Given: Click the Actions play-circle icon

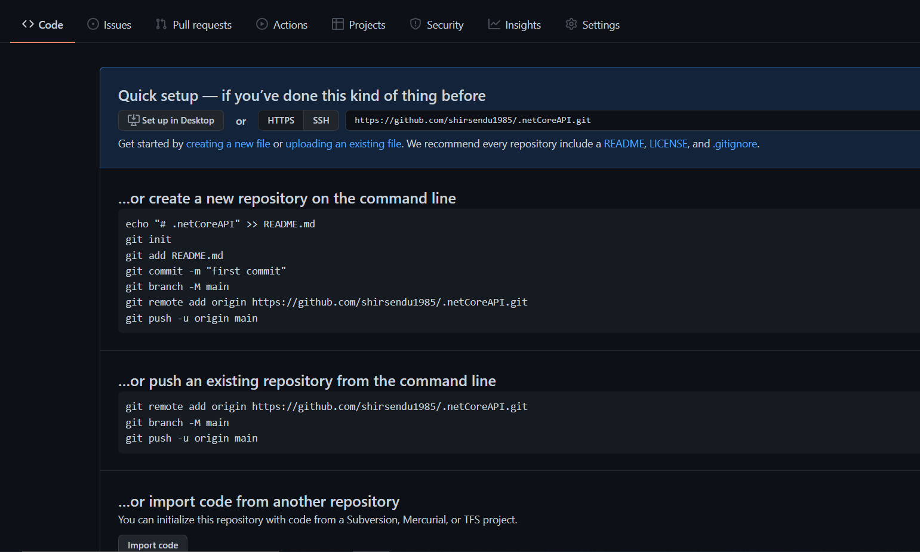Looking at the screenshot, I should (262, 24).
